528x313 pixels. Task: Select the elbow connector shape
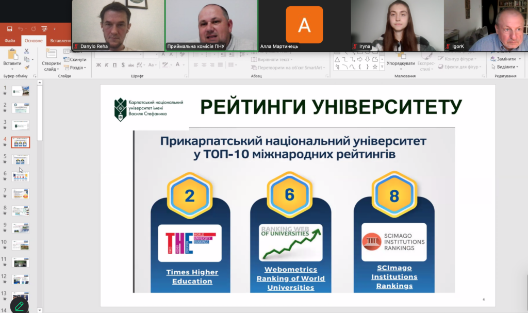click(345, 60)
